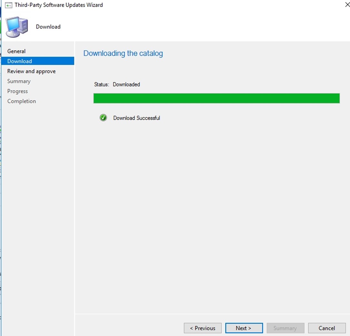The height and width of the screenshot is (336, 350).
Task: Select the Download step in sidebar
Action: click(38, 61)
